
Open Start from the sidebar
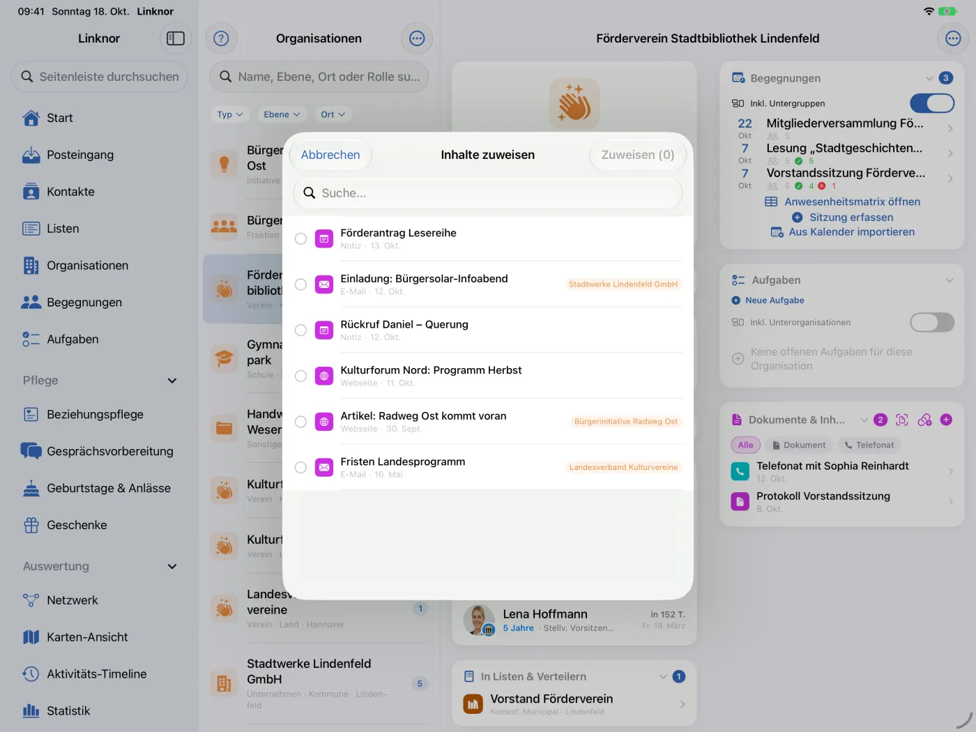tap(99, 118)
